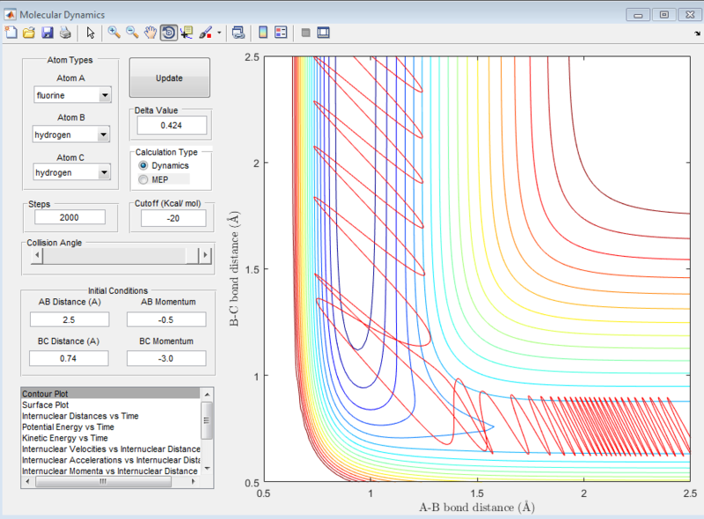Screen dimensions: 704x519
Task: Click the Collision Angle slider right arrow
Action: pyautogui.click(x=206, y=255)
